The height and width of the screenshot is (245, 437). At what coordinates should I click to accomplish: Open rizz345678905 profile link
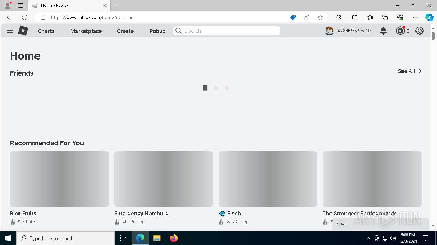(350, 31)
